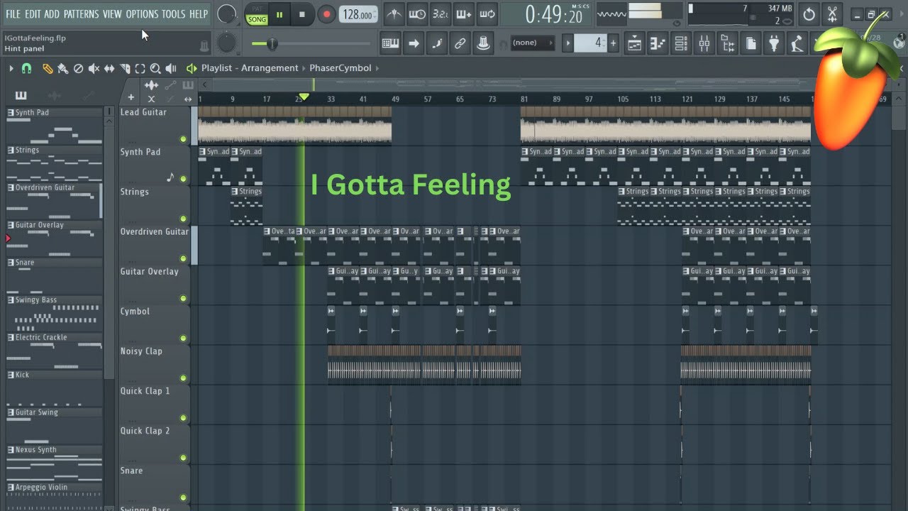Mute the Noisy Clap track LED
908x511 pixels.
click(183, 378)
